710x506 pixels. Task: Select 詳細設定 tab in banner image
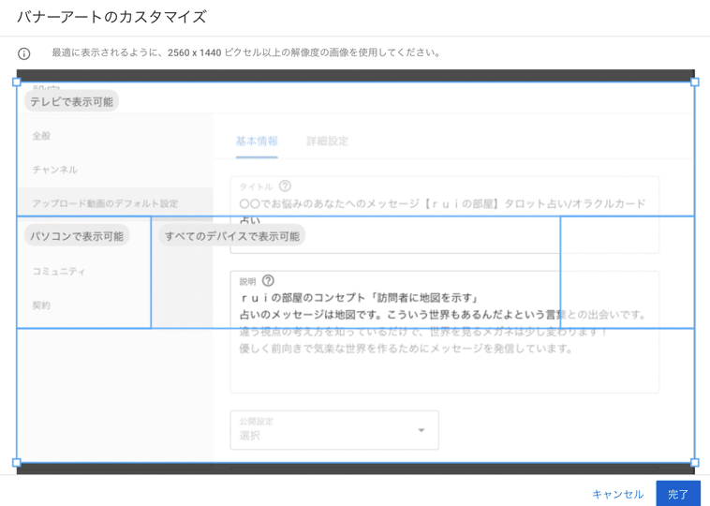coord(328,141)
